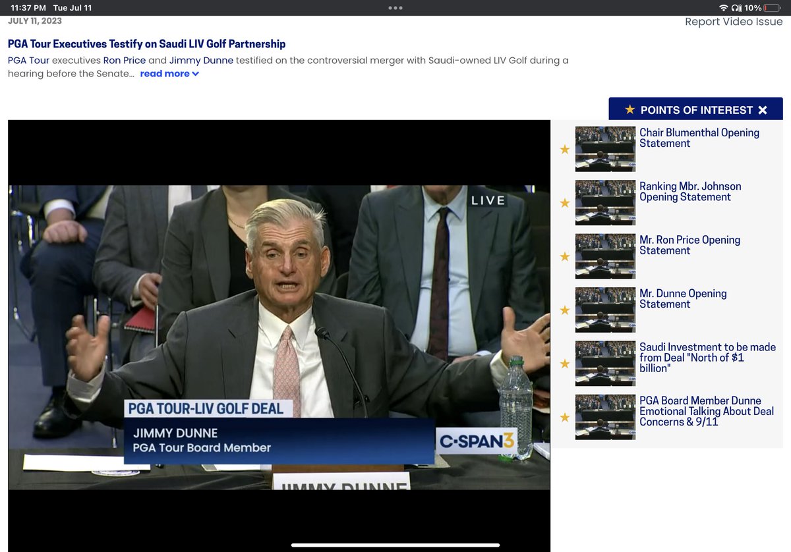Image resolution: width=791 pixels, height=552 pixels.
Task: Tap the headphones icon in the status bar
Action: tap(736, 8)
